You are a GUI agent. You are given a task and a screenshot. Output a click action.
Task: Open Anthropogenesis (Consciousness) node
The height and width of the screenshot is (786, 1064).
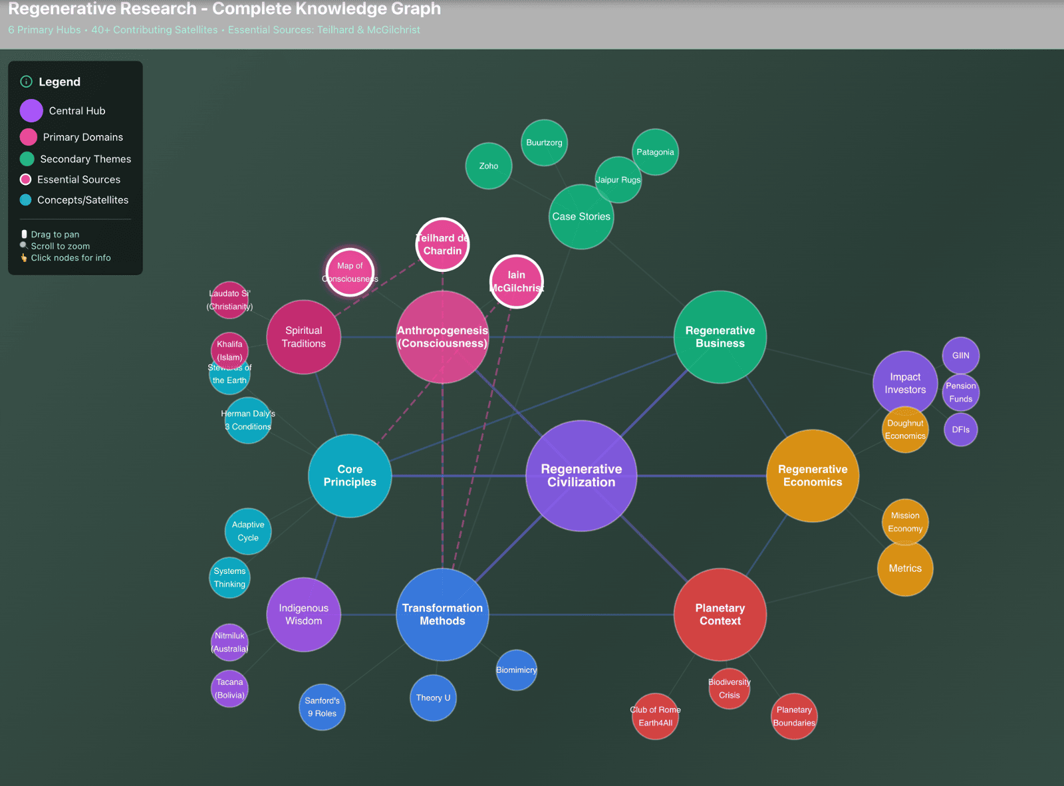coord(442,337)
